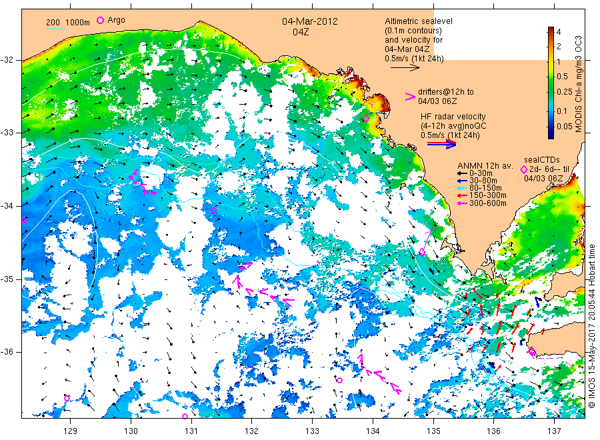
Task: Click the longitude axis label '133'
Action: 312,431
